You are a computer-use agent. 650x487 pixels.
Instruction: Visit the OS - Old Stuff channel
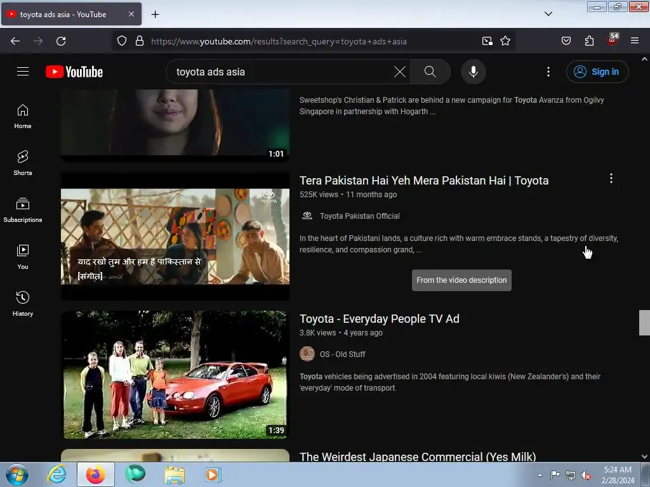click(x=342, y=354)
